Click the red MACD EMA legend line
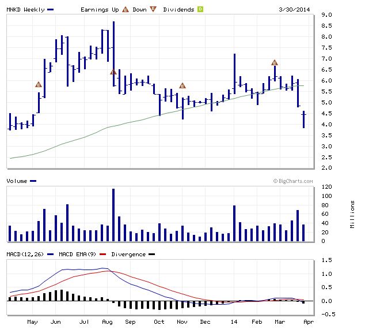This screenshot has width=365, height=333. (x=104, y=255)
